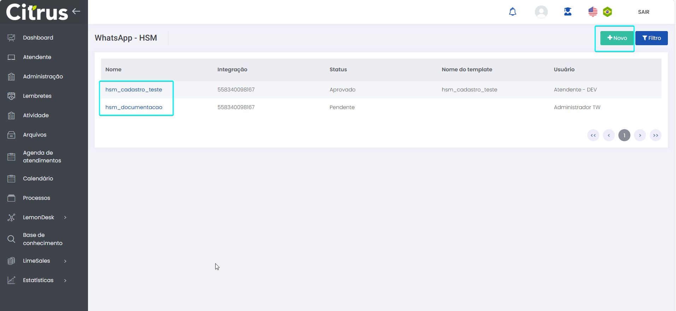Image resolution: width=676 pixels, height=311 pixels.
Task: Open Dashboard from the sidebar
Action: tap(38, 38)
